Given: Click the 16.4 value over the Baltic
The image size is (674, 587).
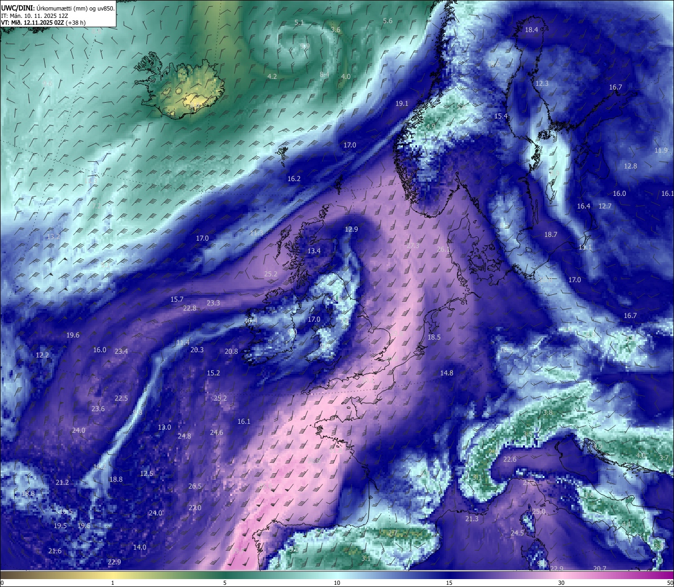Looking at the screenshot, I should [x=583, y=206].
